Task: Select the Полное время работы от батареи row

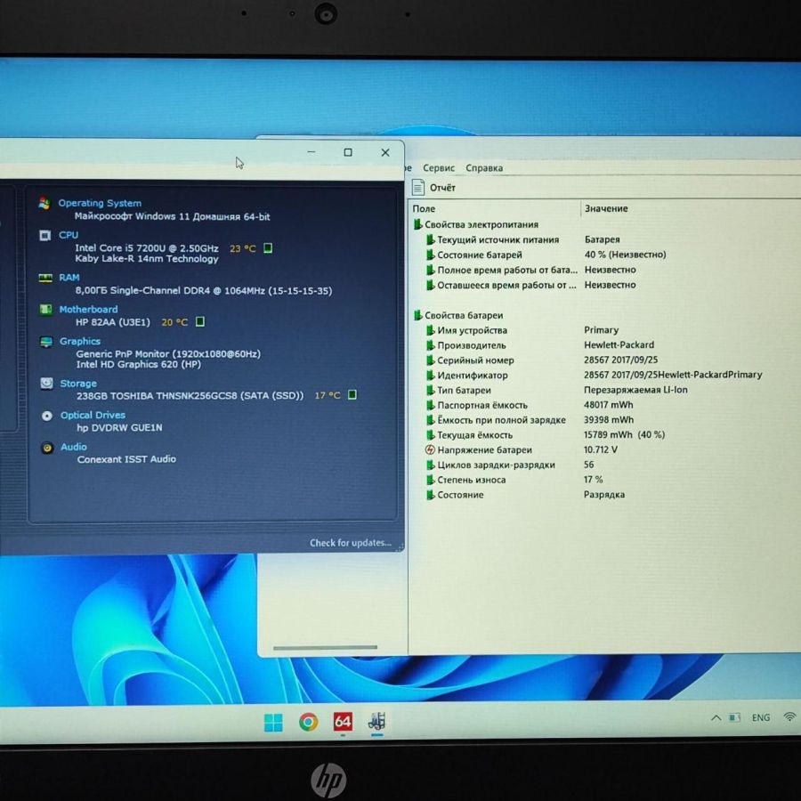Action: [x=531, y=270]
